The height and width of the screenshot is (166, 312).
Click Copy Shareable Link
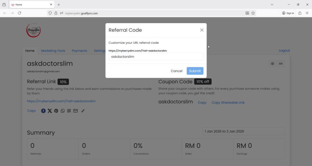[228, 103]
